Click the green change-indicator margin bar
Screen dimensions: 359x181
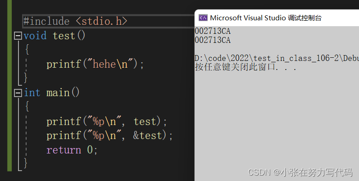(x=9, y=86)
